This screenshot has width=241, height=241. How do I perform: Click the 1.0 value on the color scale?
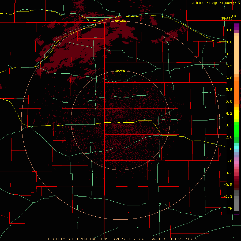(x=229, y=161)
